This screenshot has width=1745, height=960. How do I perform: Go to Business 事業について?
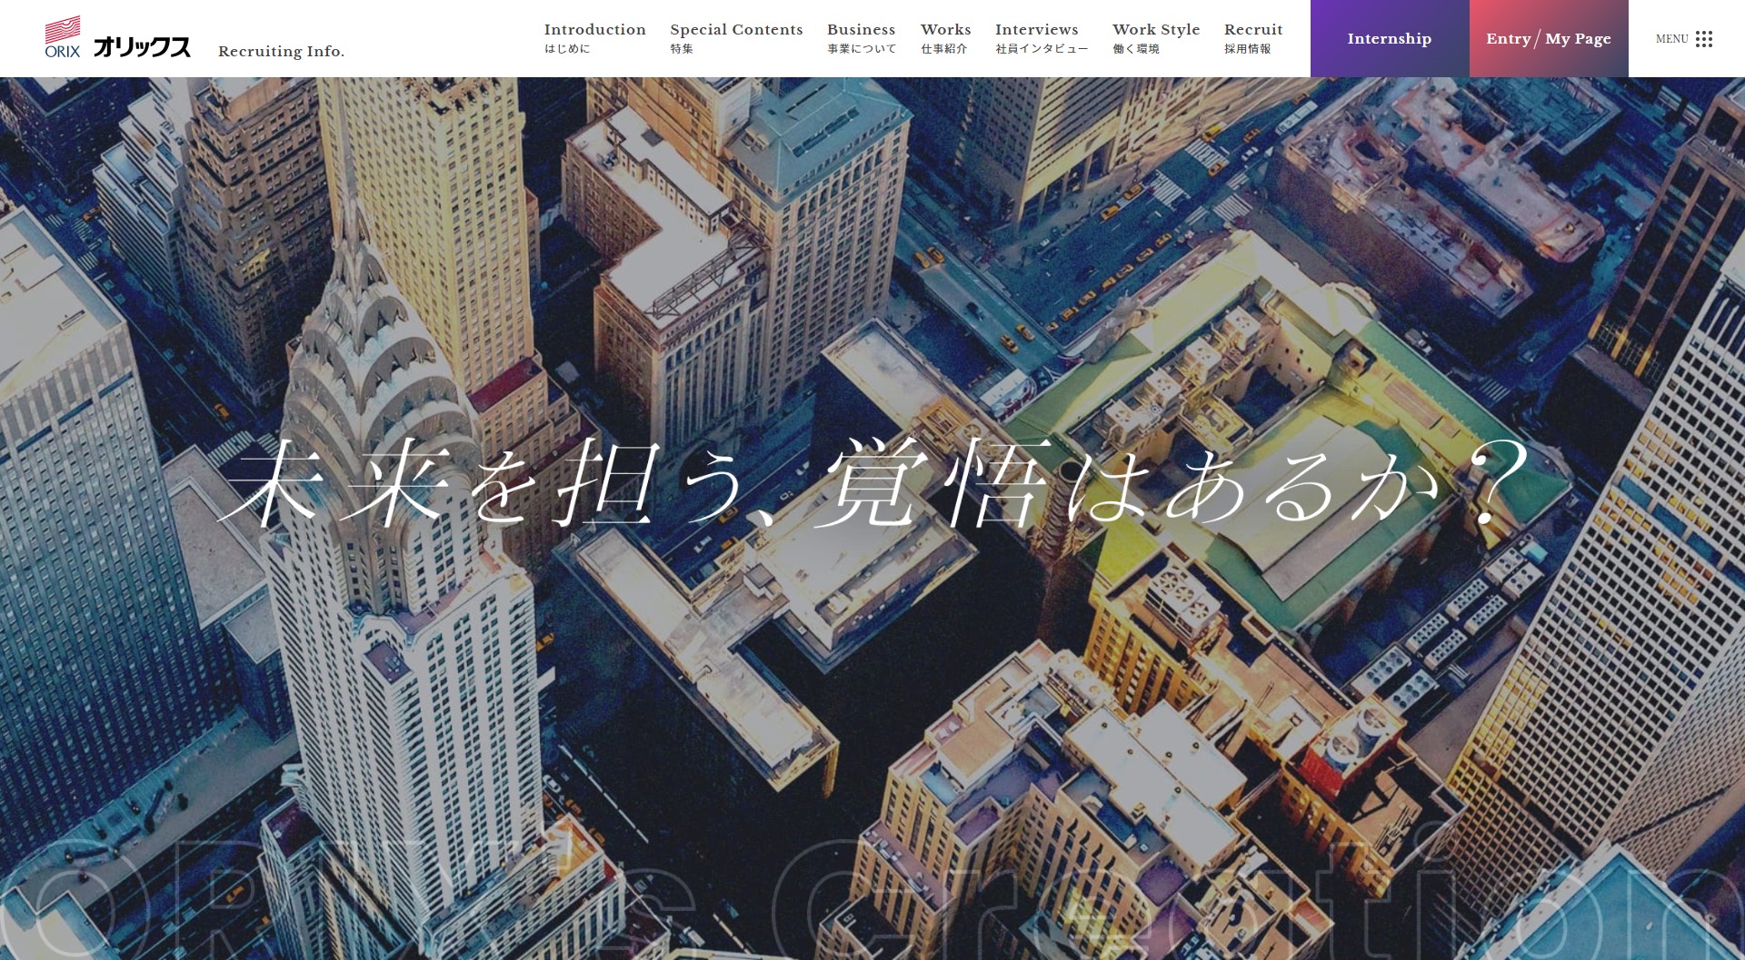click(x=862, y=38)
